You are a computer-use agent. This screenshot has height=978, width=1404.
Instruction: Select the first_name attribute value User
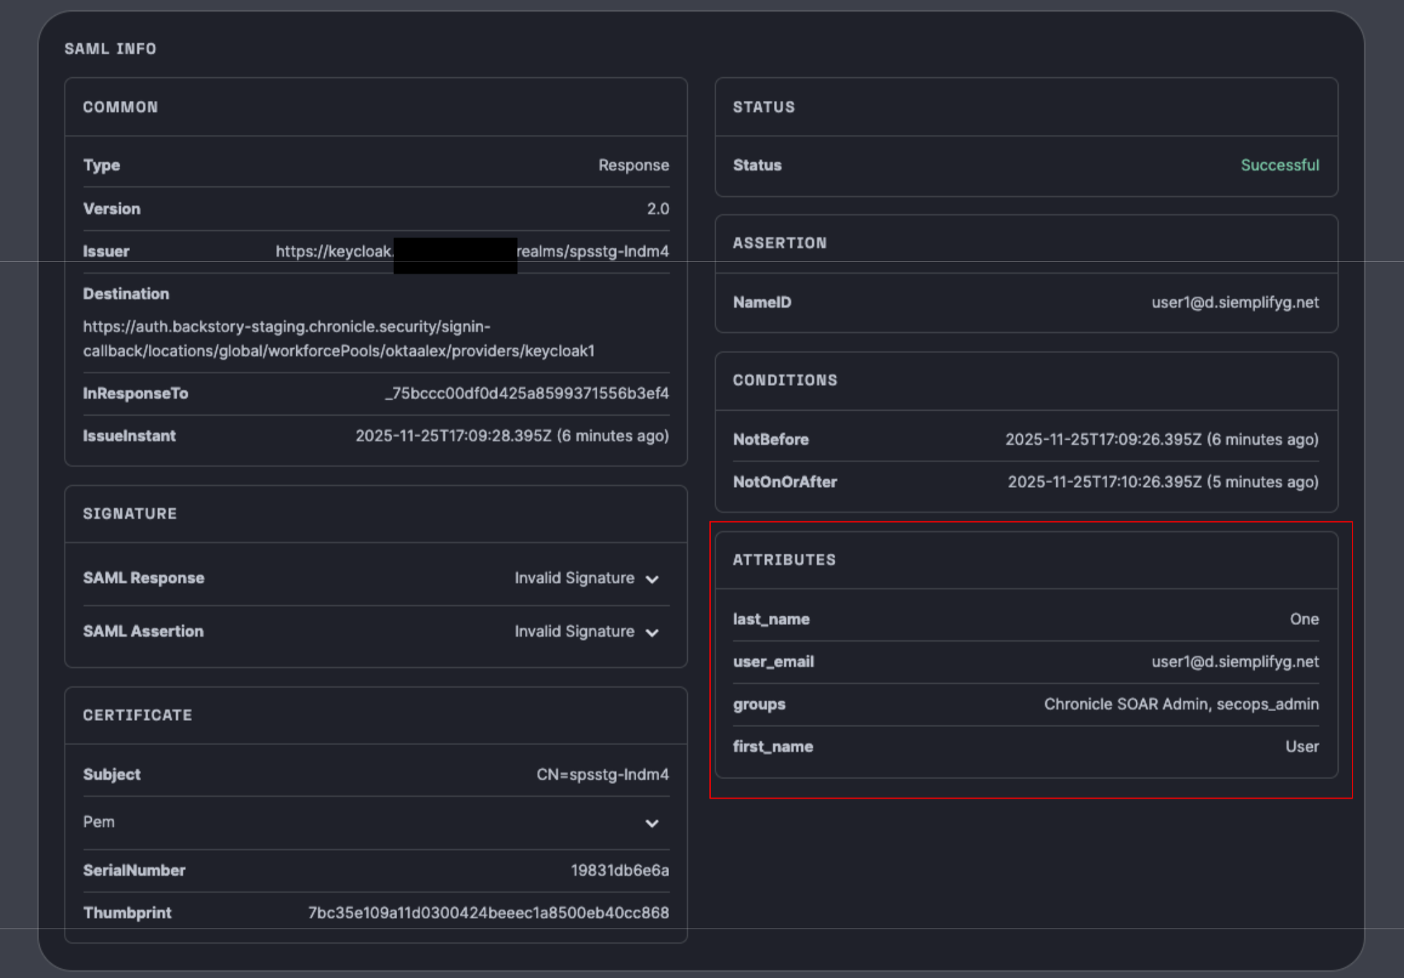coord(1302,747)
